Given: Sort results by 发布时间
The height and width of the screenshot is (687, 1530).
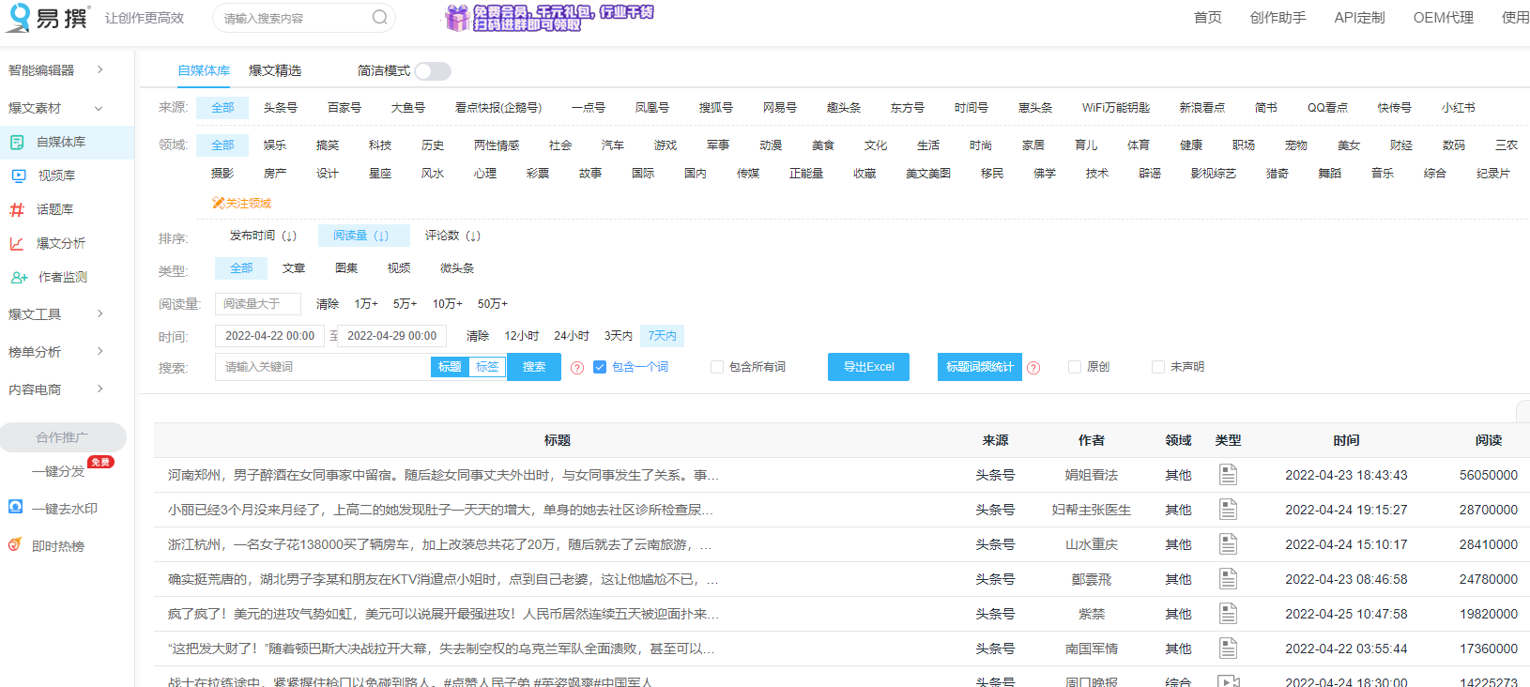Looking at the screenshot, I should (263, 236).
